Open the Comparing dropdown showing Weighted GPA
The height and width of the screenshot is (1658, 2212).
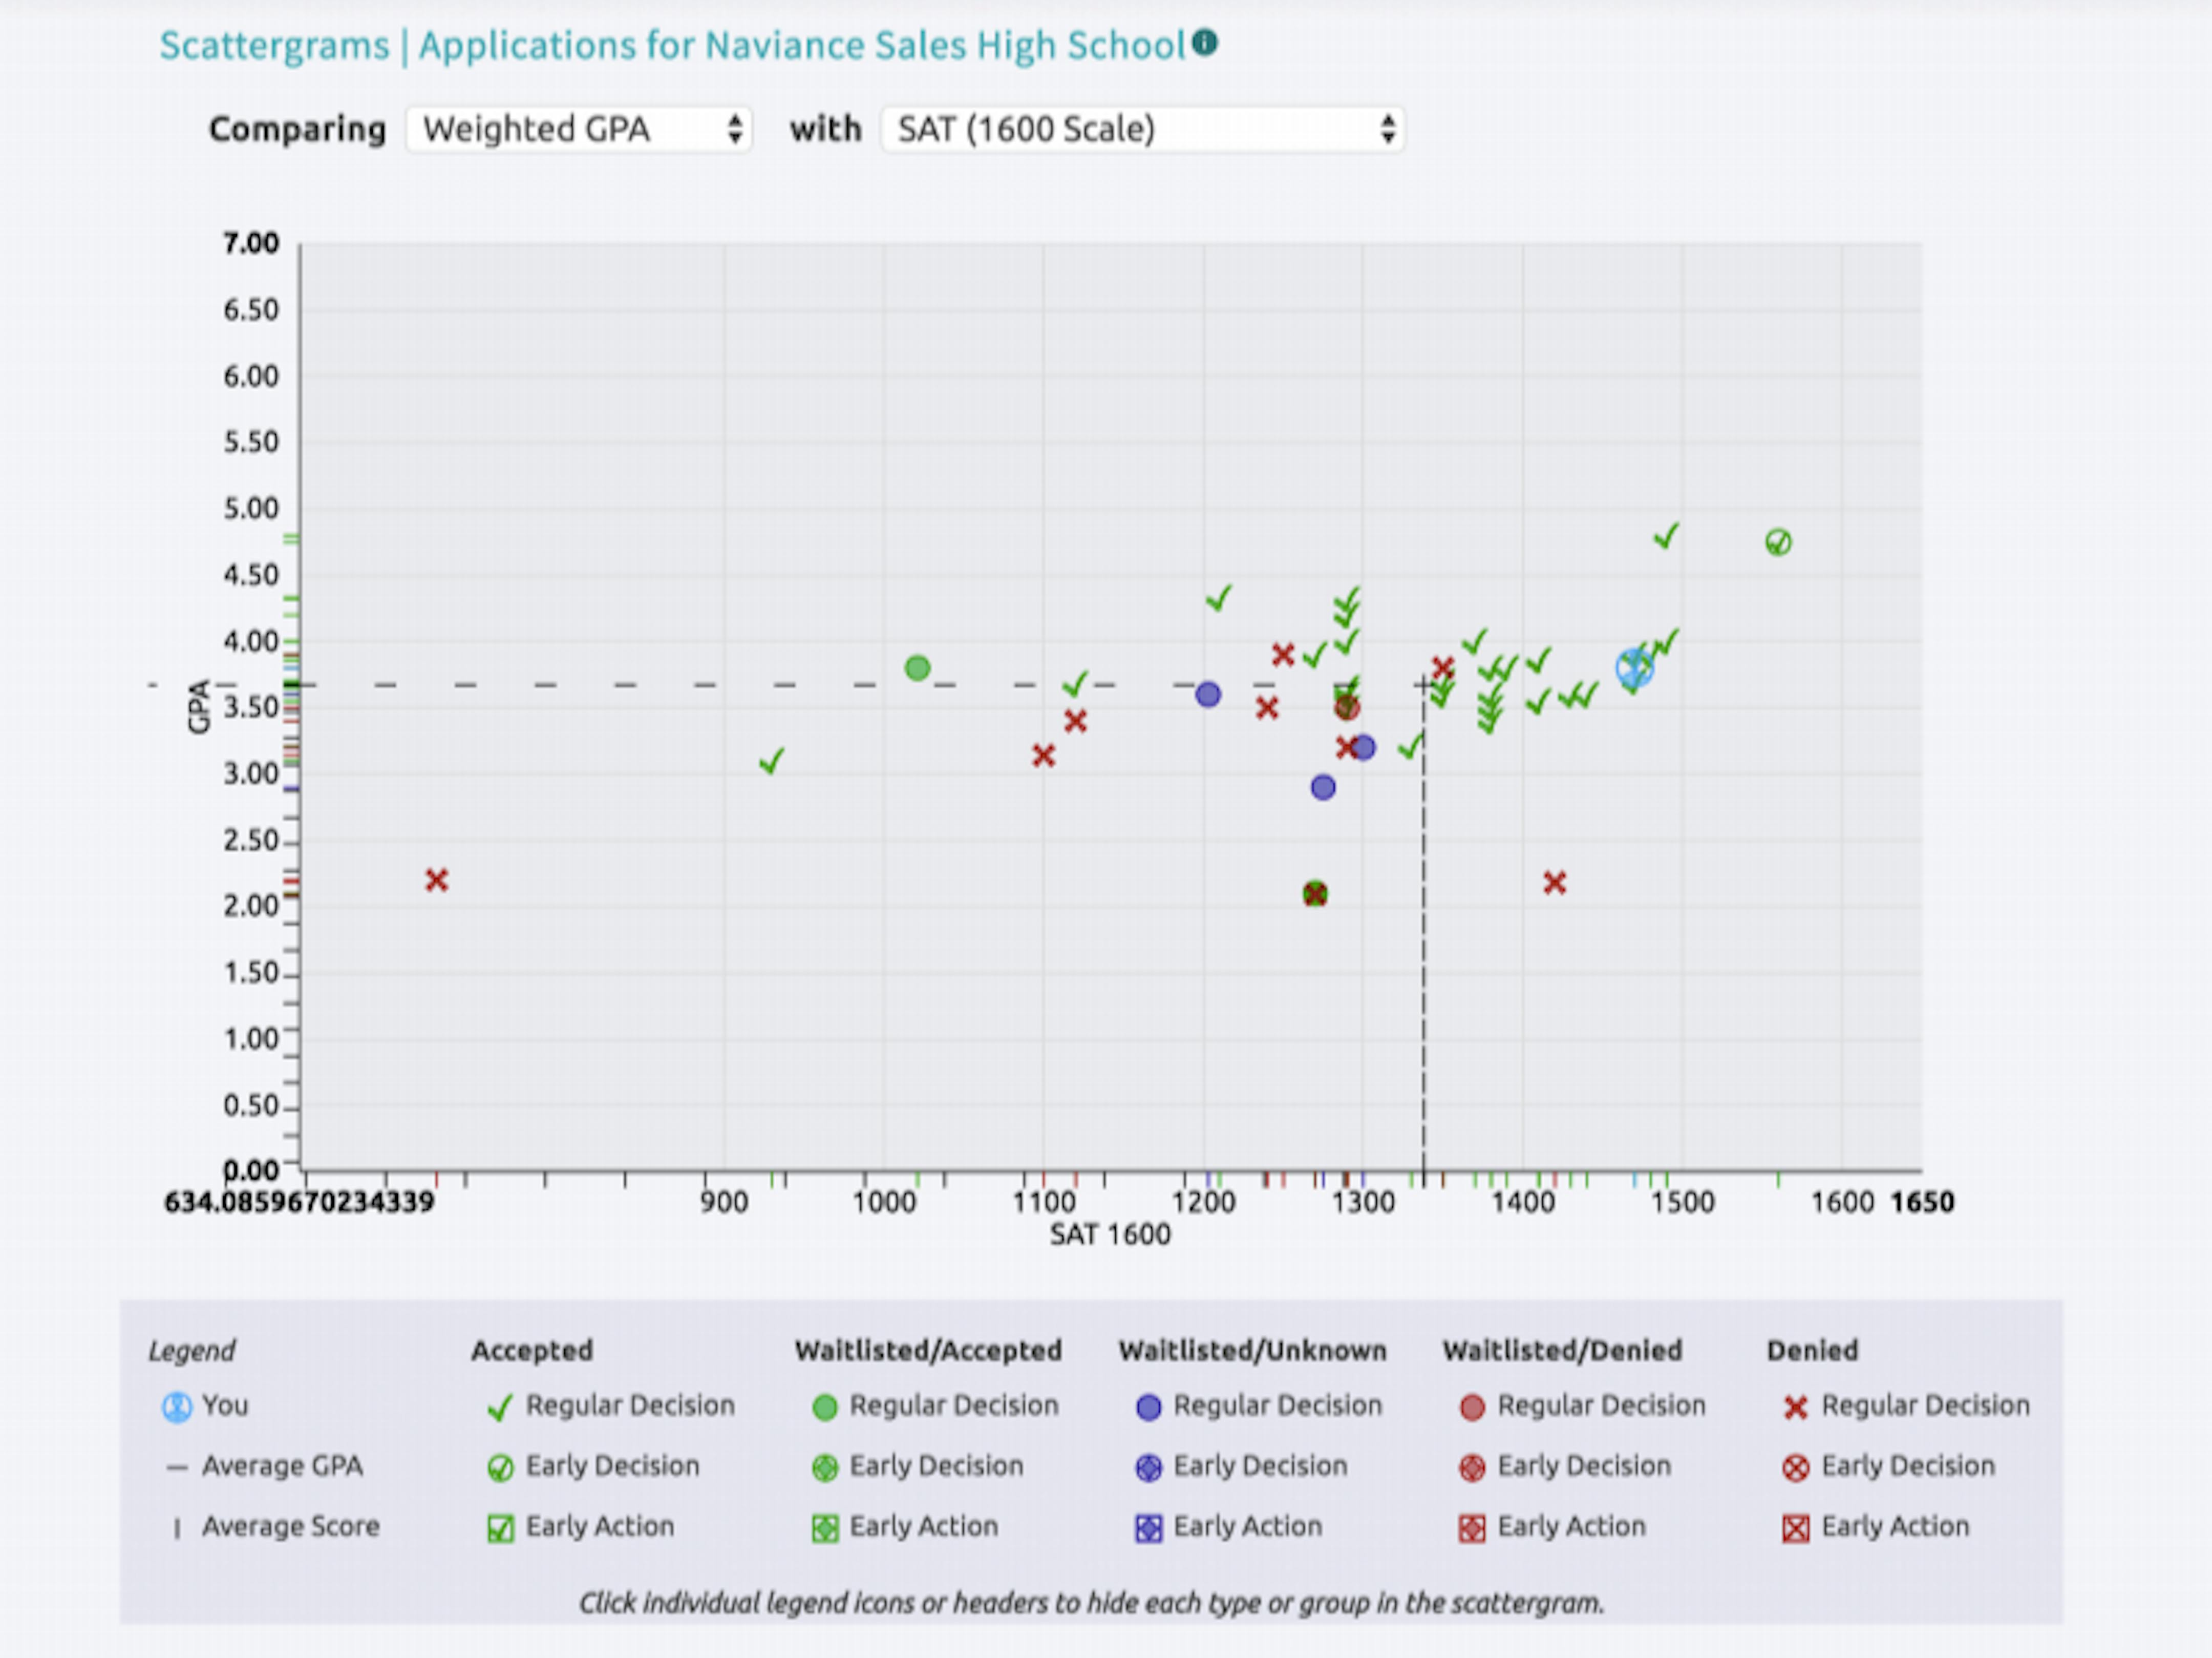coord(578,129)
